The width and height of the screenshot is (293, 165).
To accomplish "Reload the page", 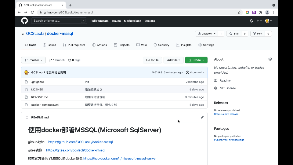I will tap(33, 12).
